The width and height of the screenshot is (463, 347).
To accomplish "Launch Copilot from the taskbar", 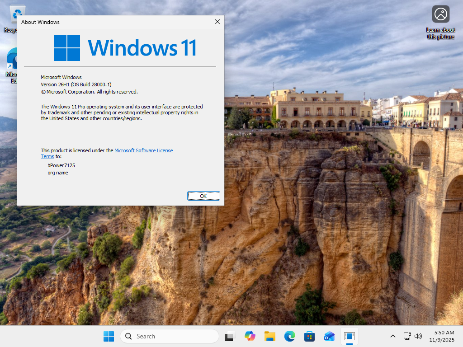I will tap(250, 336).
